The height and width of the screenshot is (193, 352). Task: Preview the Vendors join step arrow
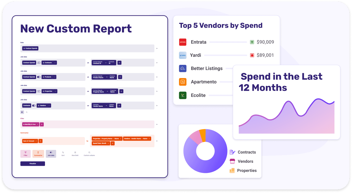157,105
